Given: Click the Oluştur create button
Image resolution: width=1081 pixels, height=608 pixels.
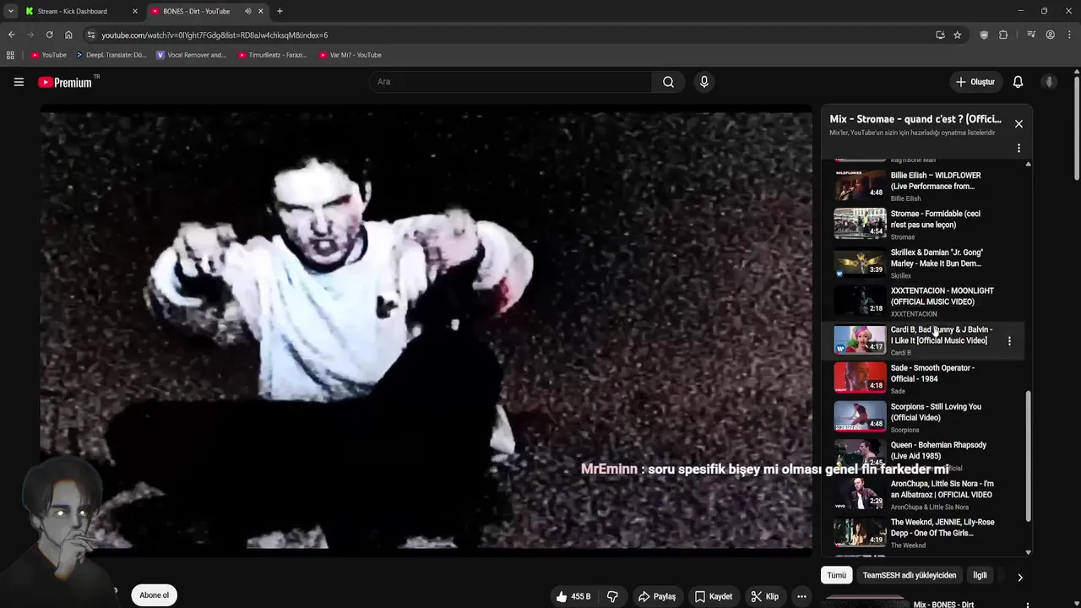Looking at the screenshot, I should (975, 82).
